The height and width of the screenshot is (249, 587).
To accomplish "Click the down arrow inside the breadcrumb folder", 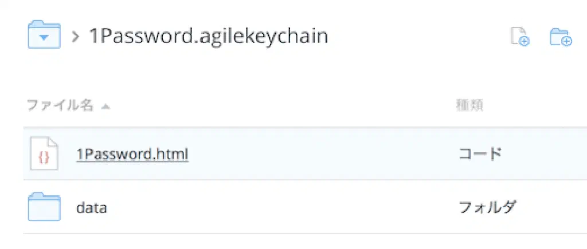I will point(44,39).
